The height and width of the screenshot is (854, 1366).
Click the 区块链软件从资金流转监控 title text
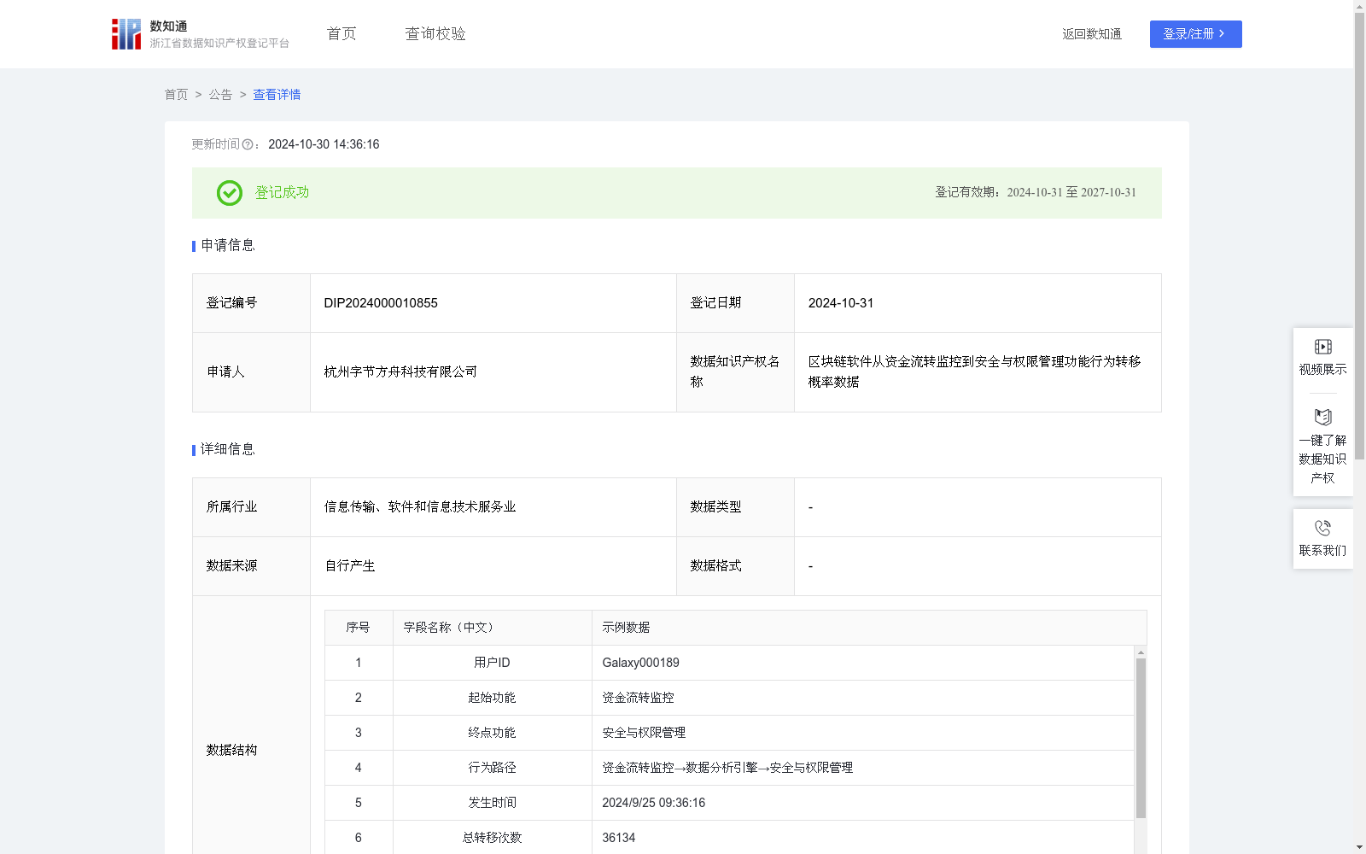974,371
